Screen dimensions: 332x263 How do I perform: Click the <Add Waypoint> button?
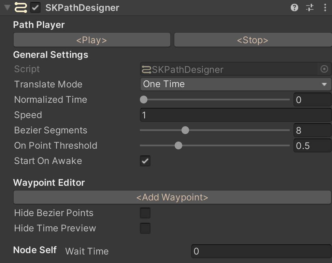click(x=172, y=197)
